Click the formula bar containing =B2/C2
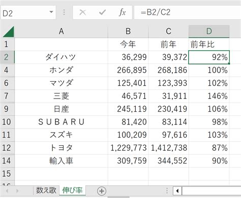 tap(188, 12)
